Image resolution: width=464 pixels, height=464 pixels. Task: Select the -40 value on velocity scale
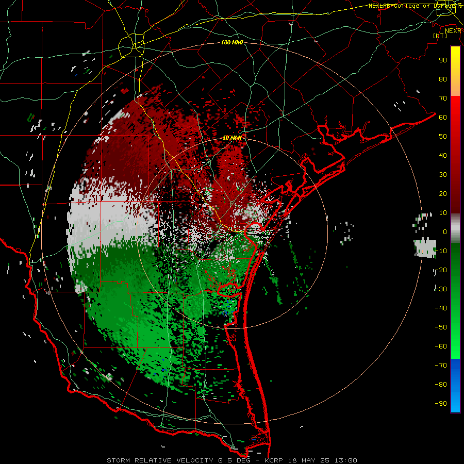tap(441, 308)
